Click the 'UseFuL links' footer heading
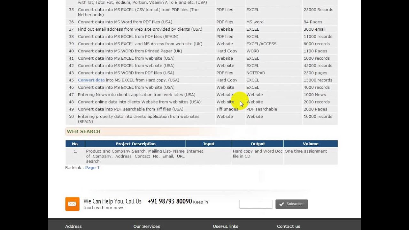The height and width of the screenshot is (230, 409). tap(226, 226)
